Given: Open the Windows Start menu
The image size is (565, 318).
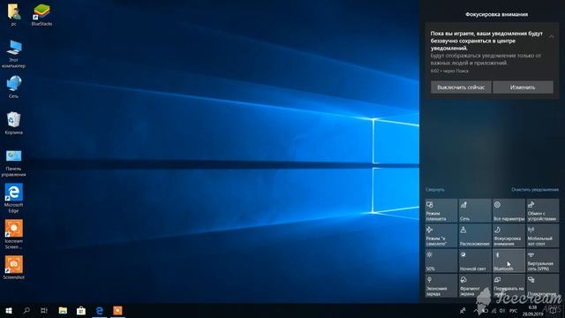Looking at the screenshot, I should (9, 310).
